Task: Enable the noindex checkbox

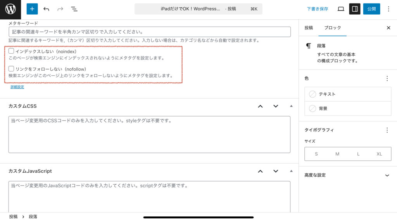Action: (11, 51)
